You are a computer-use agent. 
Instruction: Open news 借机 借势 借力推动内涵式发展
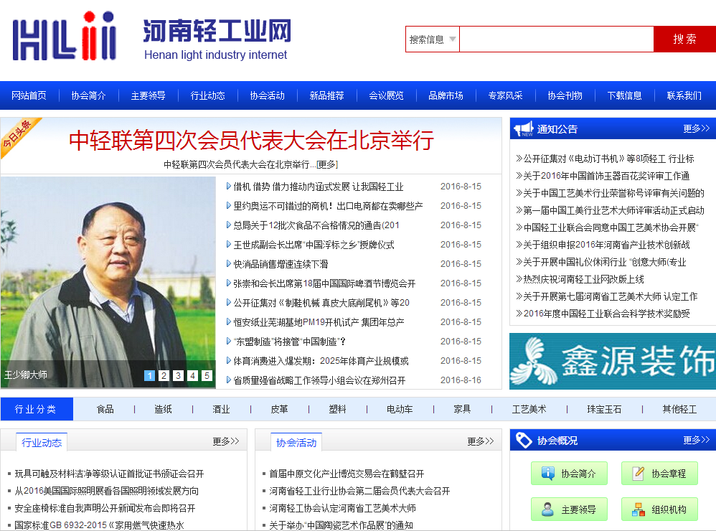319,187
